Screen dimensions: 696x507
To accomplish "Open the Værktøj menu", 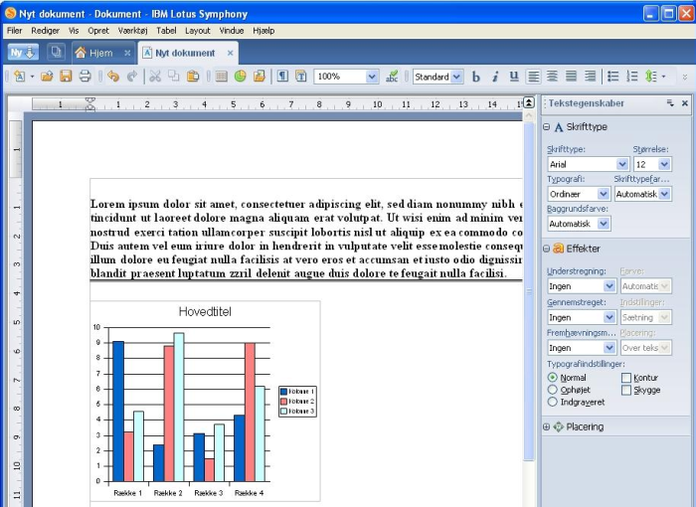I will [x=132, y=31].
